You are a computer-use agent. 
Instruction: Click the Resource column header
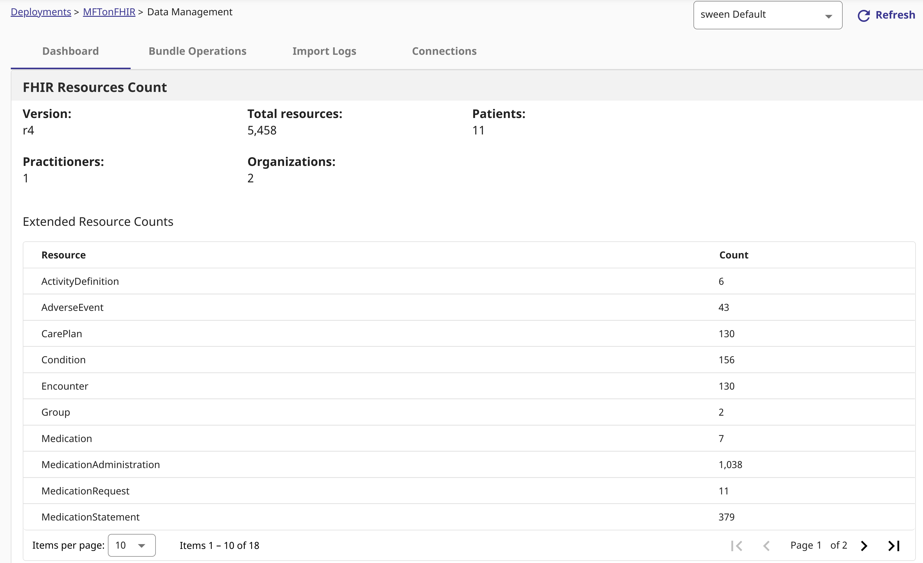pyautogui.click(x=63, y=255)
